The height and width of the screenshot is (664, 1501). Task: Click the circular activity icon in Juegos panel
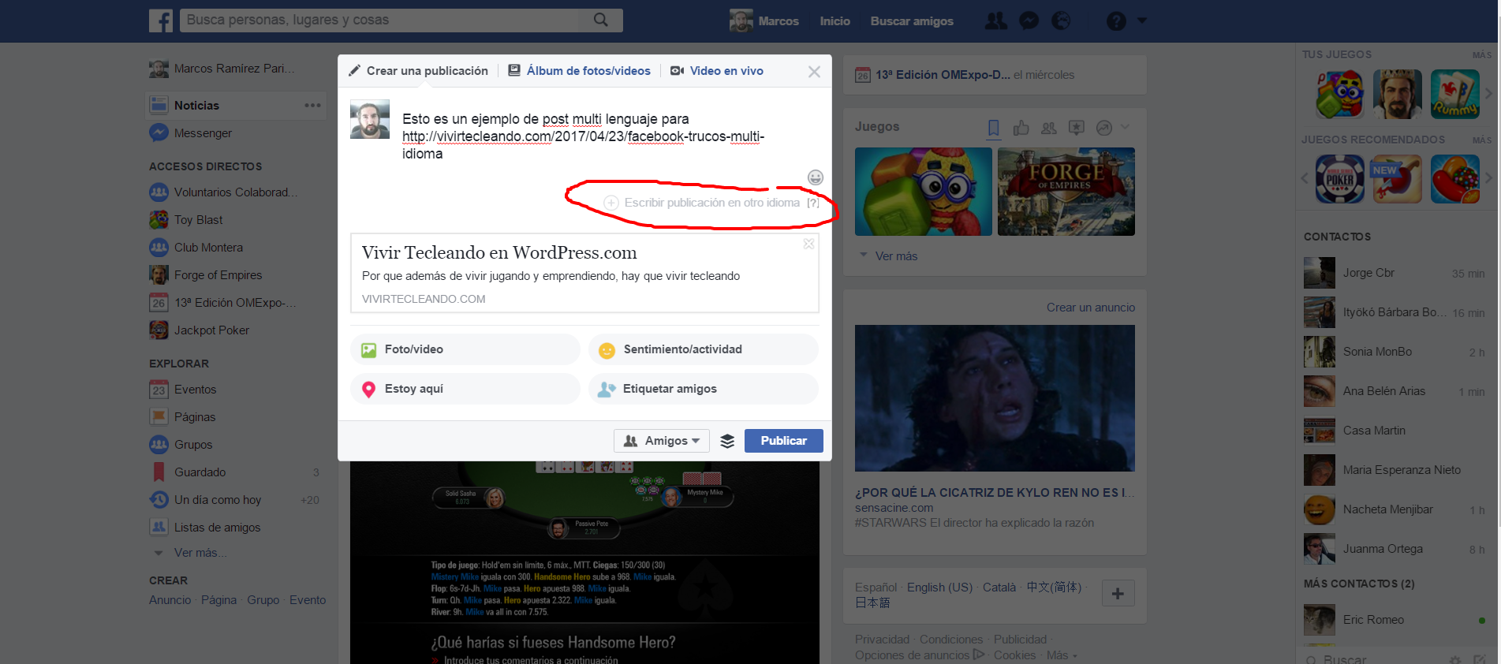[x=1104, y=128]
